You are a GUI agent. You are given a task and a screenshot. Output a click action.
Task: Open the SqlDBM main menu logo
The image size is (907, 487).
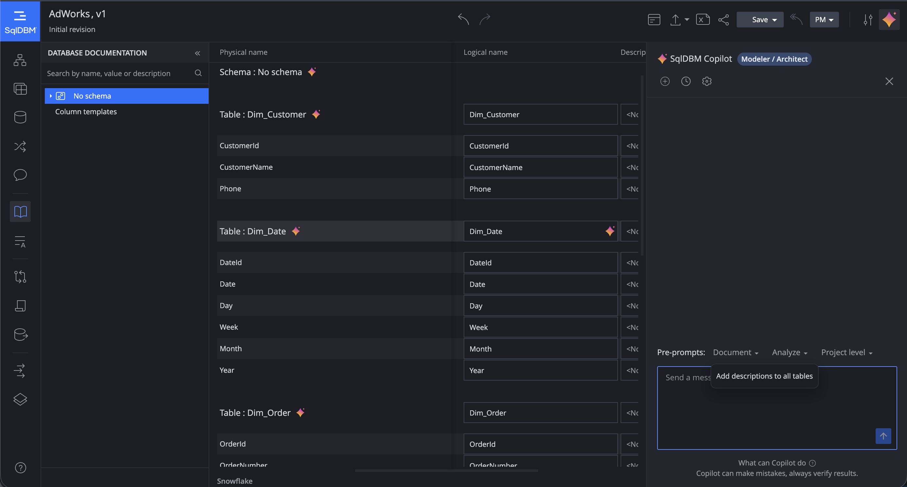click(20, 21)
